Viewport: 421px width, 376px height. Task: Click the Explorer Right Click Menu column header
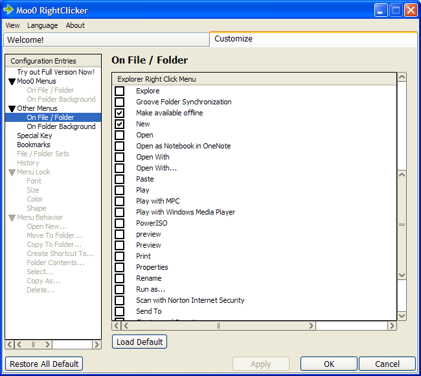(255, 79)
